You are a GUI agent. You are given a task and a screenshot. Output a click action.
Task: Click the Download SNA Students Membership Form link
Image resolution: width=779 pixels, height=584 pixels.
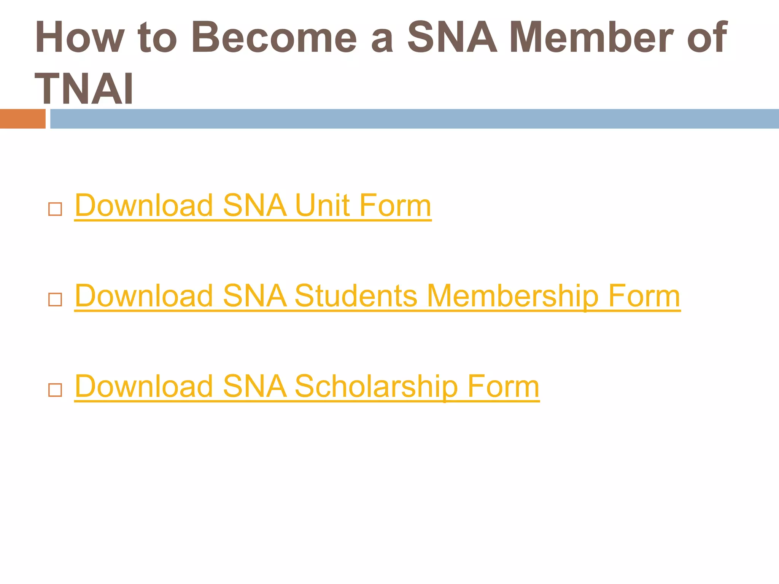pos(377,296)
